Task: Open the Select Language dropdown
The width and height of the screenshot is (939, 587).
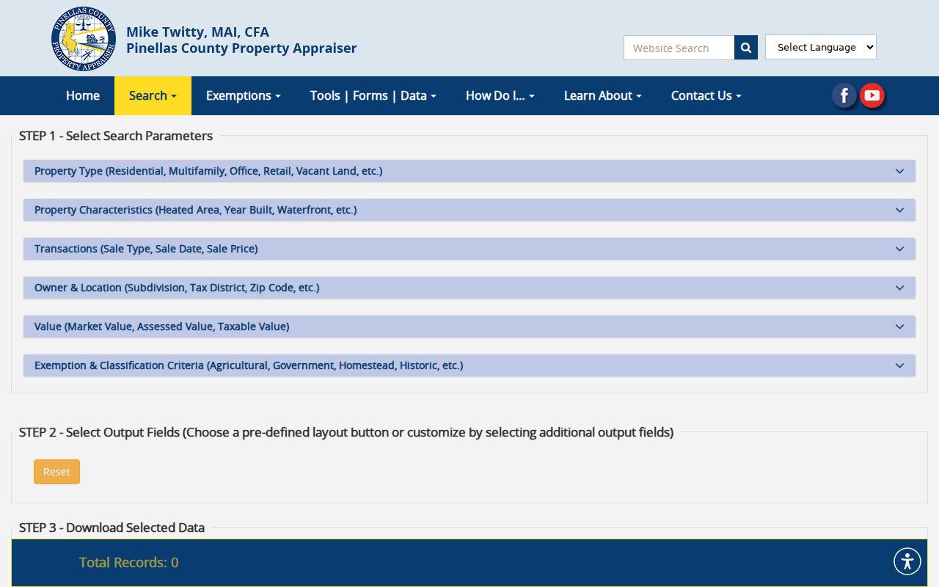Action: pos(821,47)
